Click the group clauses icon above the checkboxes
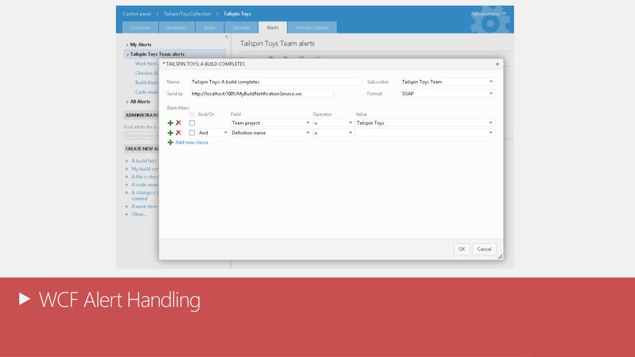The height and width of the screenshot is (357, 635). tap(192, 115)
